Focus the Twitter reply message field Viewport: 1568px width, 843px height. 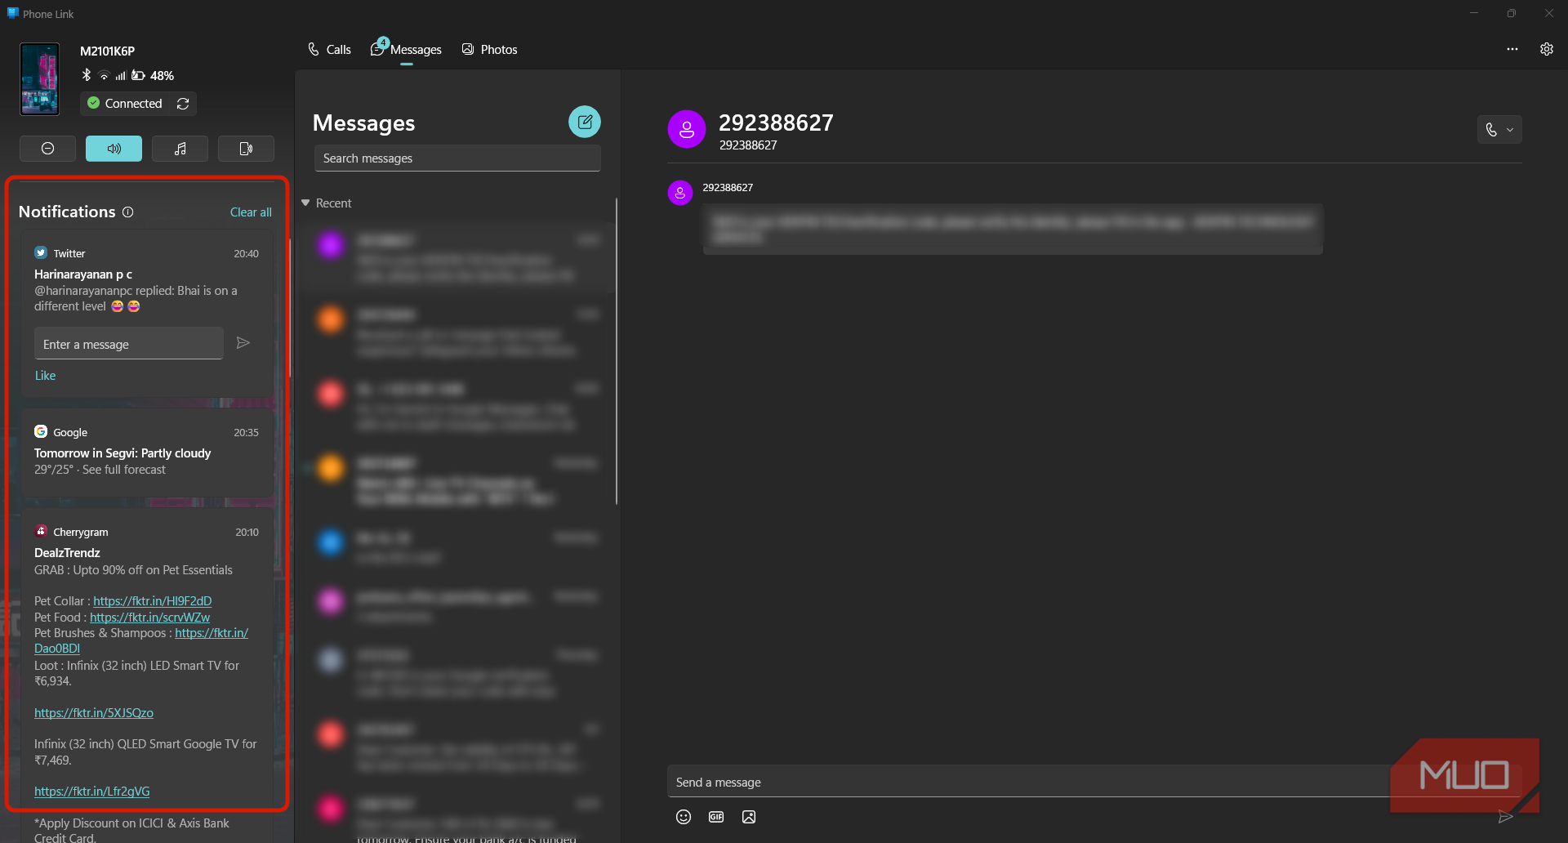point(129,344)
